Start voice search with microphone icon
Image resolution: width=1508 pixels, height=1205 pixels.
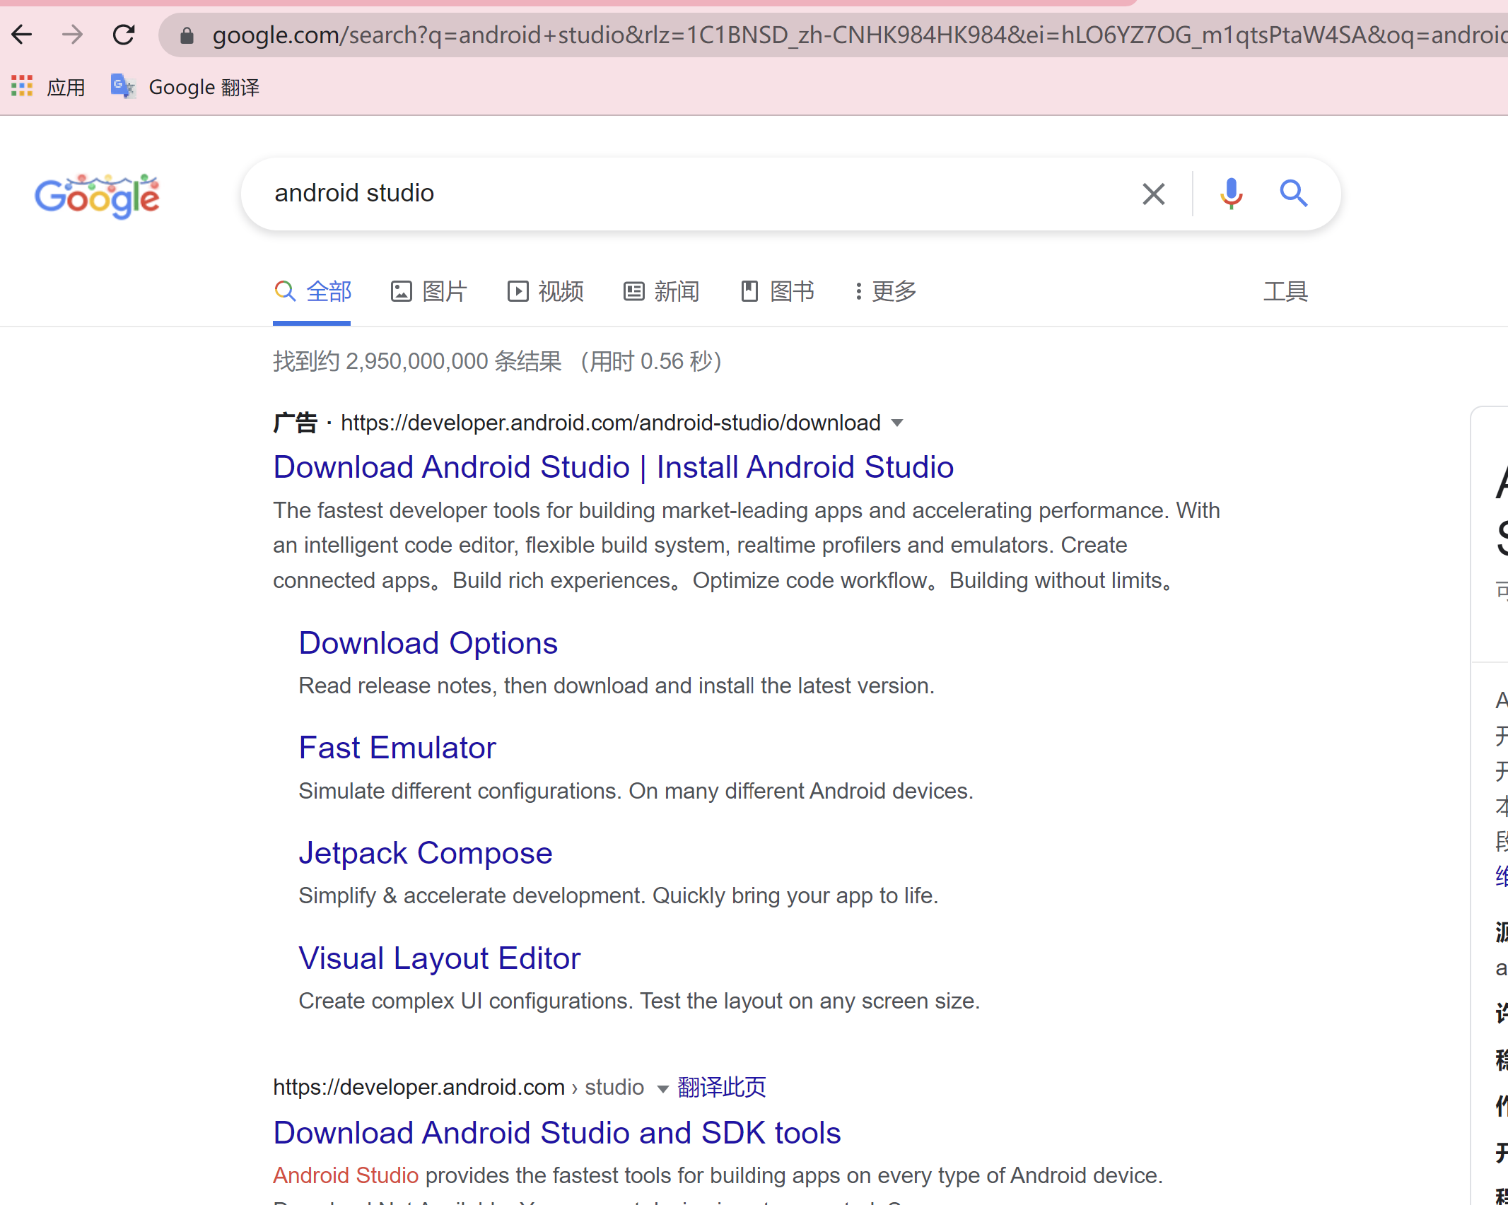pyautogui.click(x=1231, y=193)
